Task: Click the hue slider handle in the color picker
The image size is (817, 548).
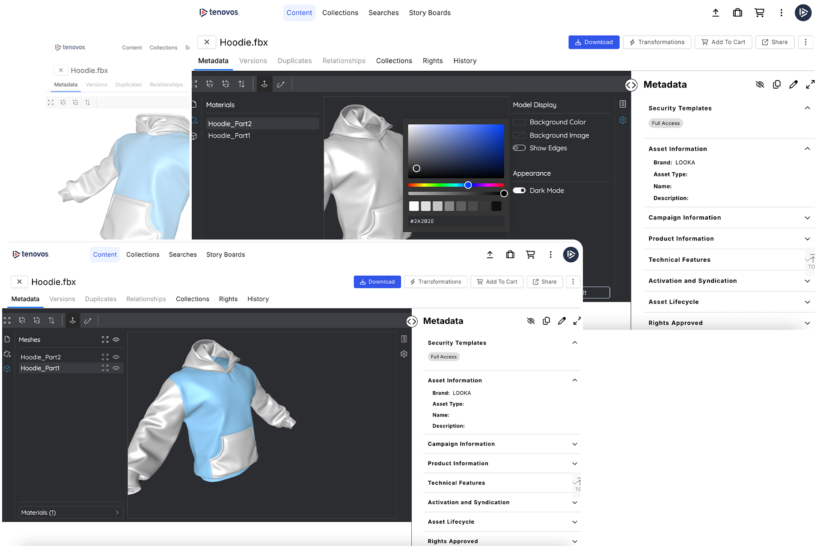Action: pos(468,185)
